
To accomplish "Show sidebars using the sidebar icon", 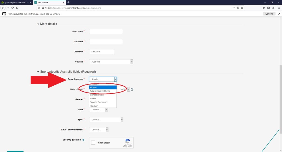I will [x=268, y=8].
